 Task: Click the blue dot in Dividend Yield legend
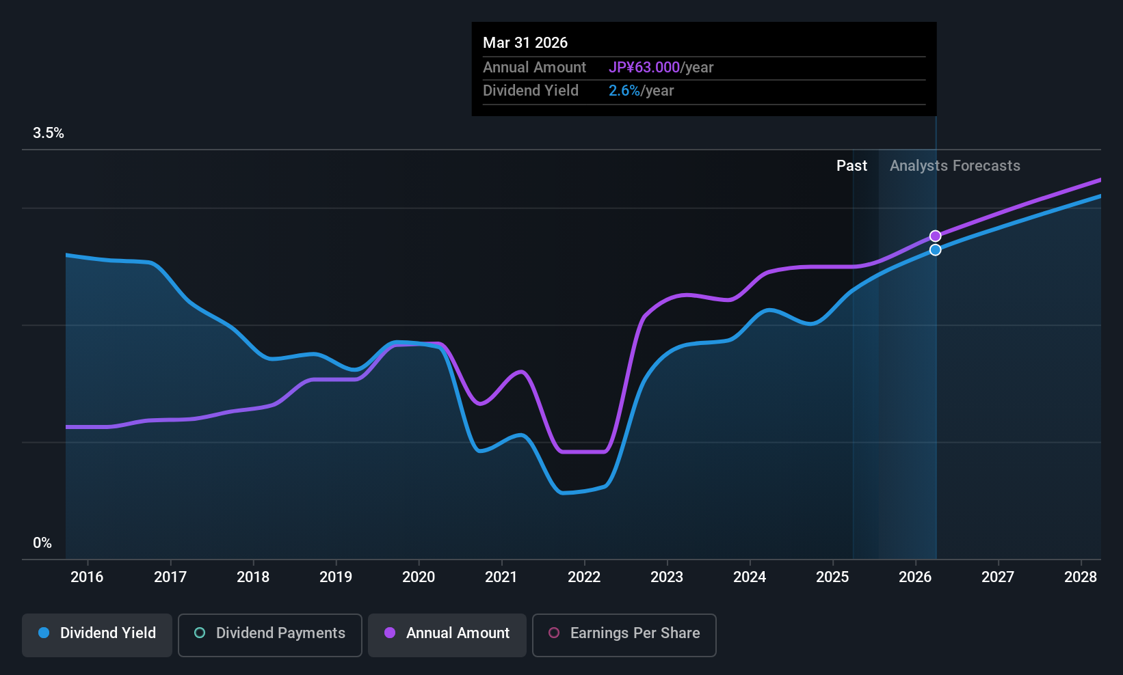coord(44,633)
